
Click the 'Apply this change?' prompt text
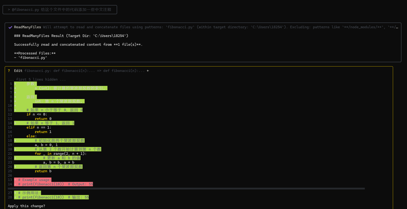pos(26,206)
